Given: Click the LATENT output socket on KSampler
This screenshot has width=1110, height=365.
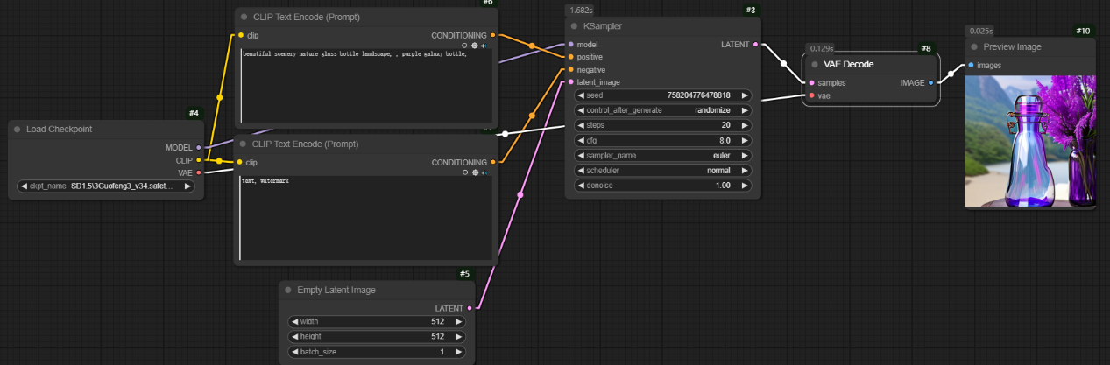Looking at the screenshot, I should (x=755, y=44).
